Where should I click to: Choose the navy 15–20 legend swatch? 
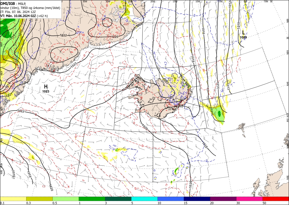tap(197, 199)
